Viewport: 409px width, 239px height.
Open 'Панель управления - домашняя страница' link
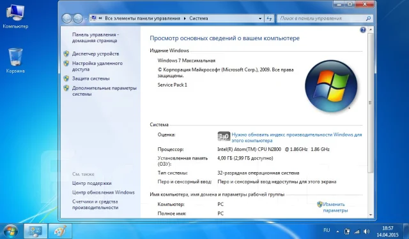pyautogui.click(x=95, y=38)
